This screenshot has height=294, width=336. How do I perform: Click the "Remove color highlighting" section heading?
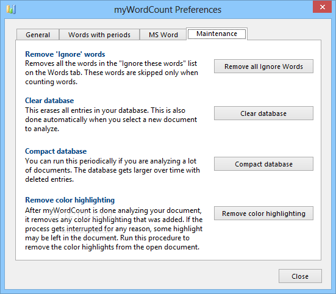point(70,200)
